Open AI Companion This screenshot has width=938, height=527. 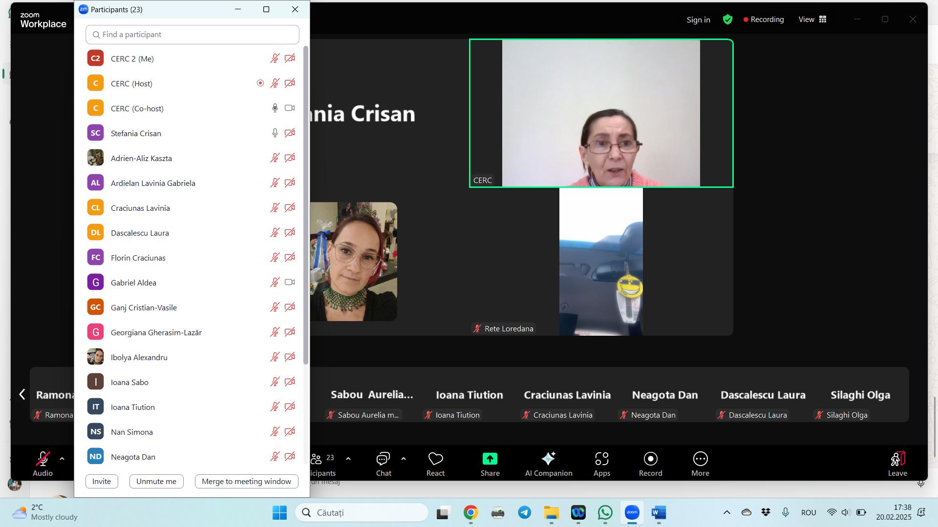tap(548, 459)
